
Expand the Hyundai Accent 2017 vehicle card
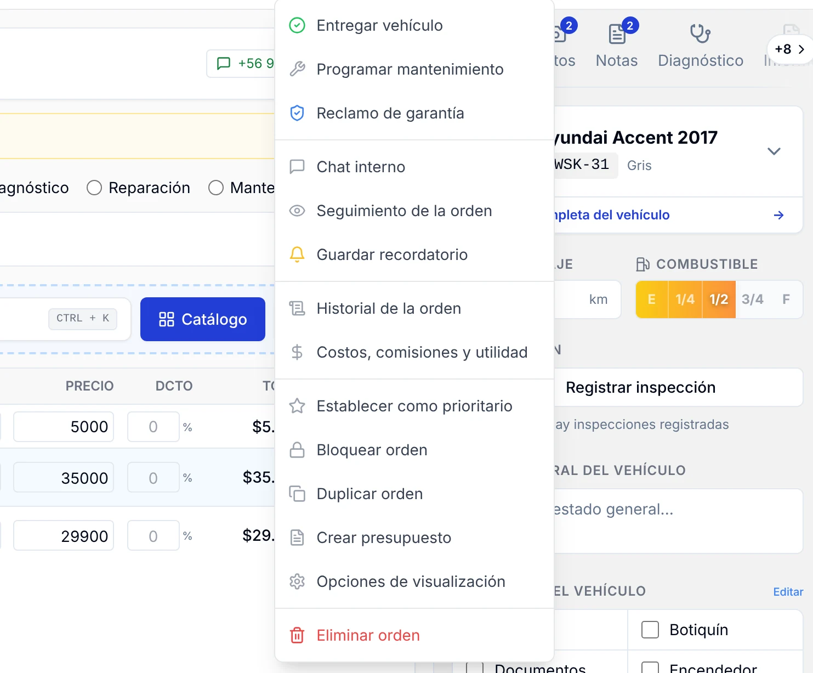point(774,151)
